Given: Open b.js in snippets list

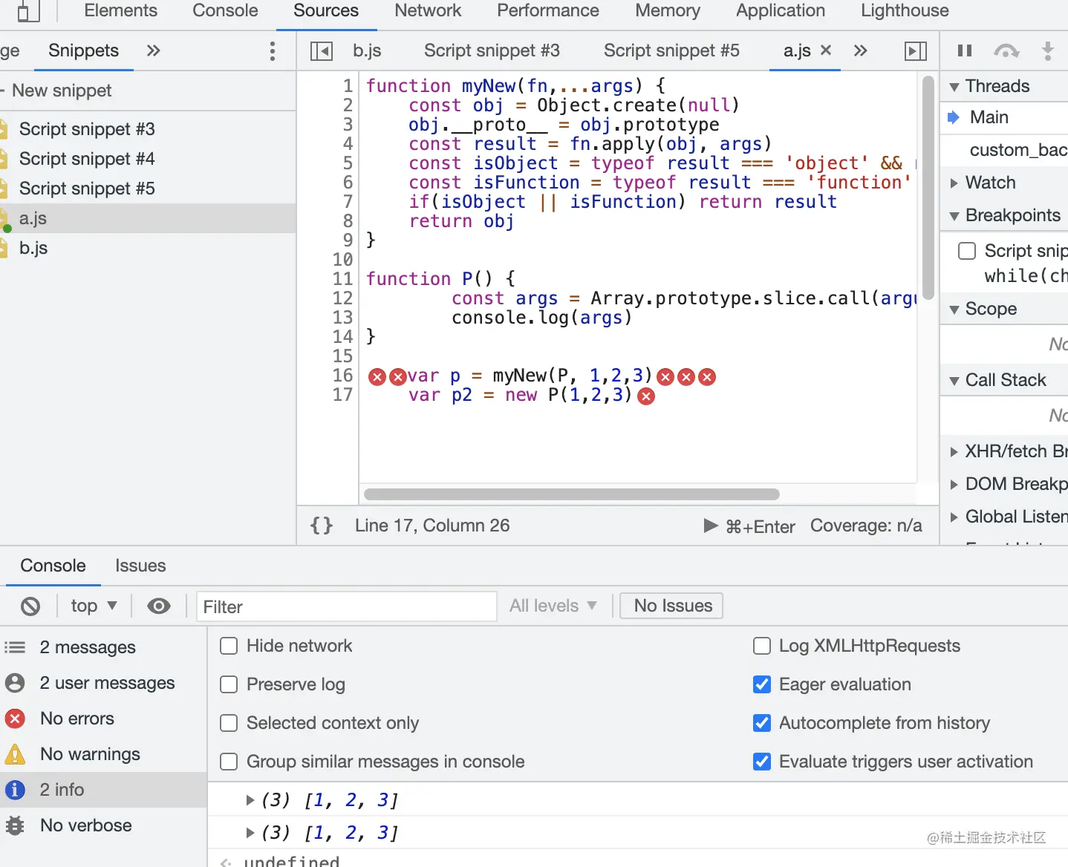Looking at the screenshot, I should [x=148, y=248].
